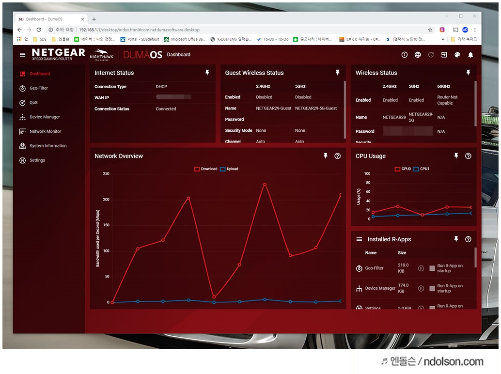501x374 pixels.
Task: Unpin the Internet Status panel
Action: pos(207,73)
